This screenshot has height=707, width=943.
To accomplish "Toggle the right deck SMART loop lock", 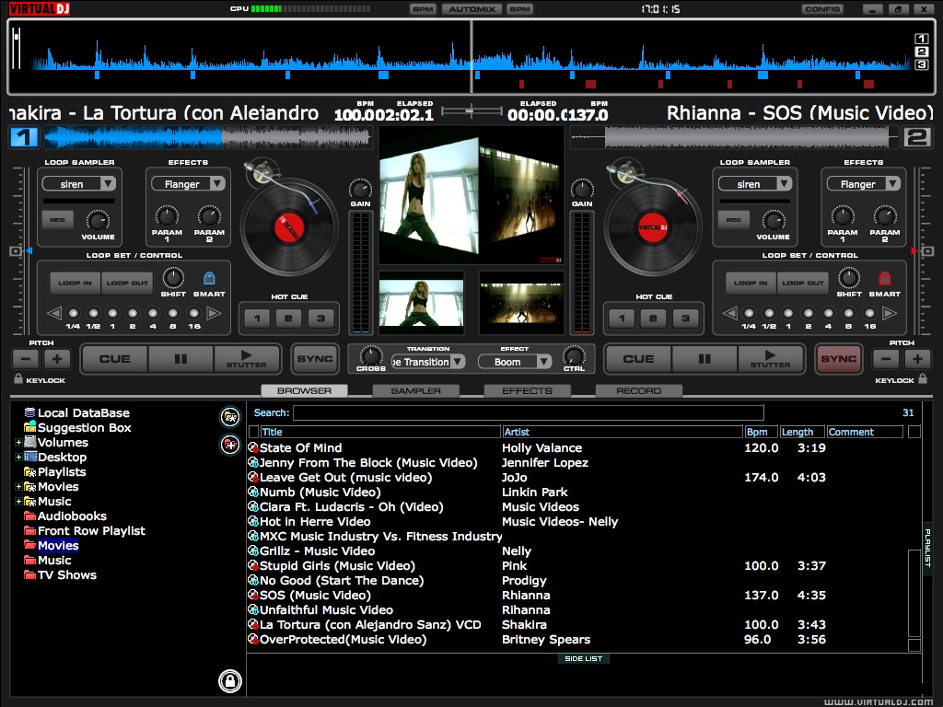I will coord(885,278).
